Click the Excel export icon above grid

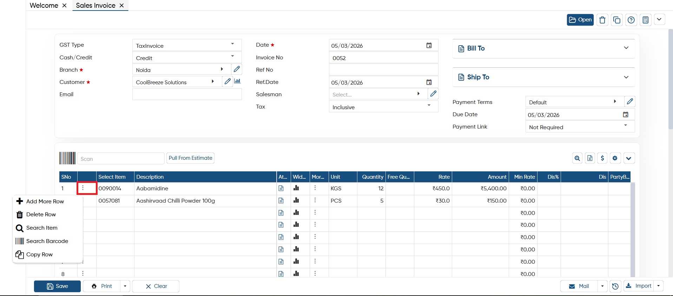(590, 158)
